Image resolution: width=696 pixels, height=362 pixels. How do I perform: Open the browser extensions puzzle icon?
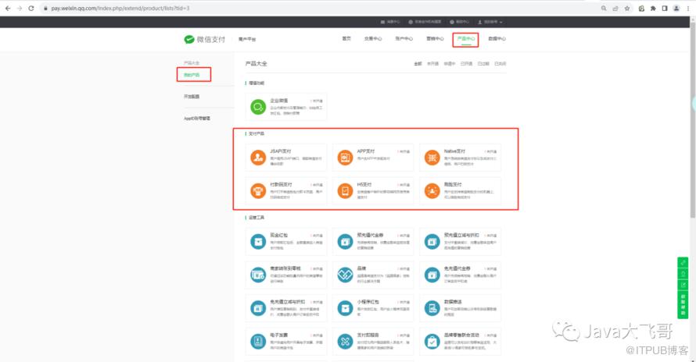(653, 7)
